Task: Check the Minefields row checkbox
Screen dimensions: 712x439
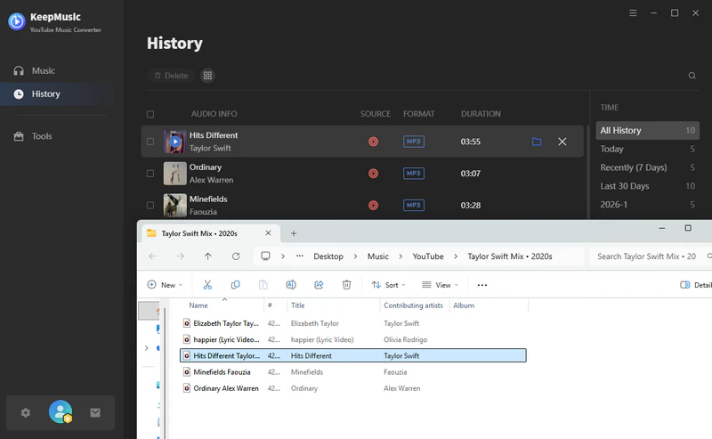Action: (x=150, y=206)
